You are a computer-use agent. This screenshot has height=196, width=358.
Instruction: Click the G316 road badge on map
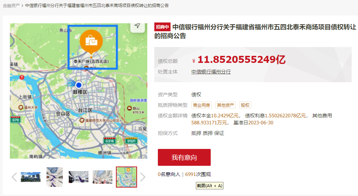109,141
